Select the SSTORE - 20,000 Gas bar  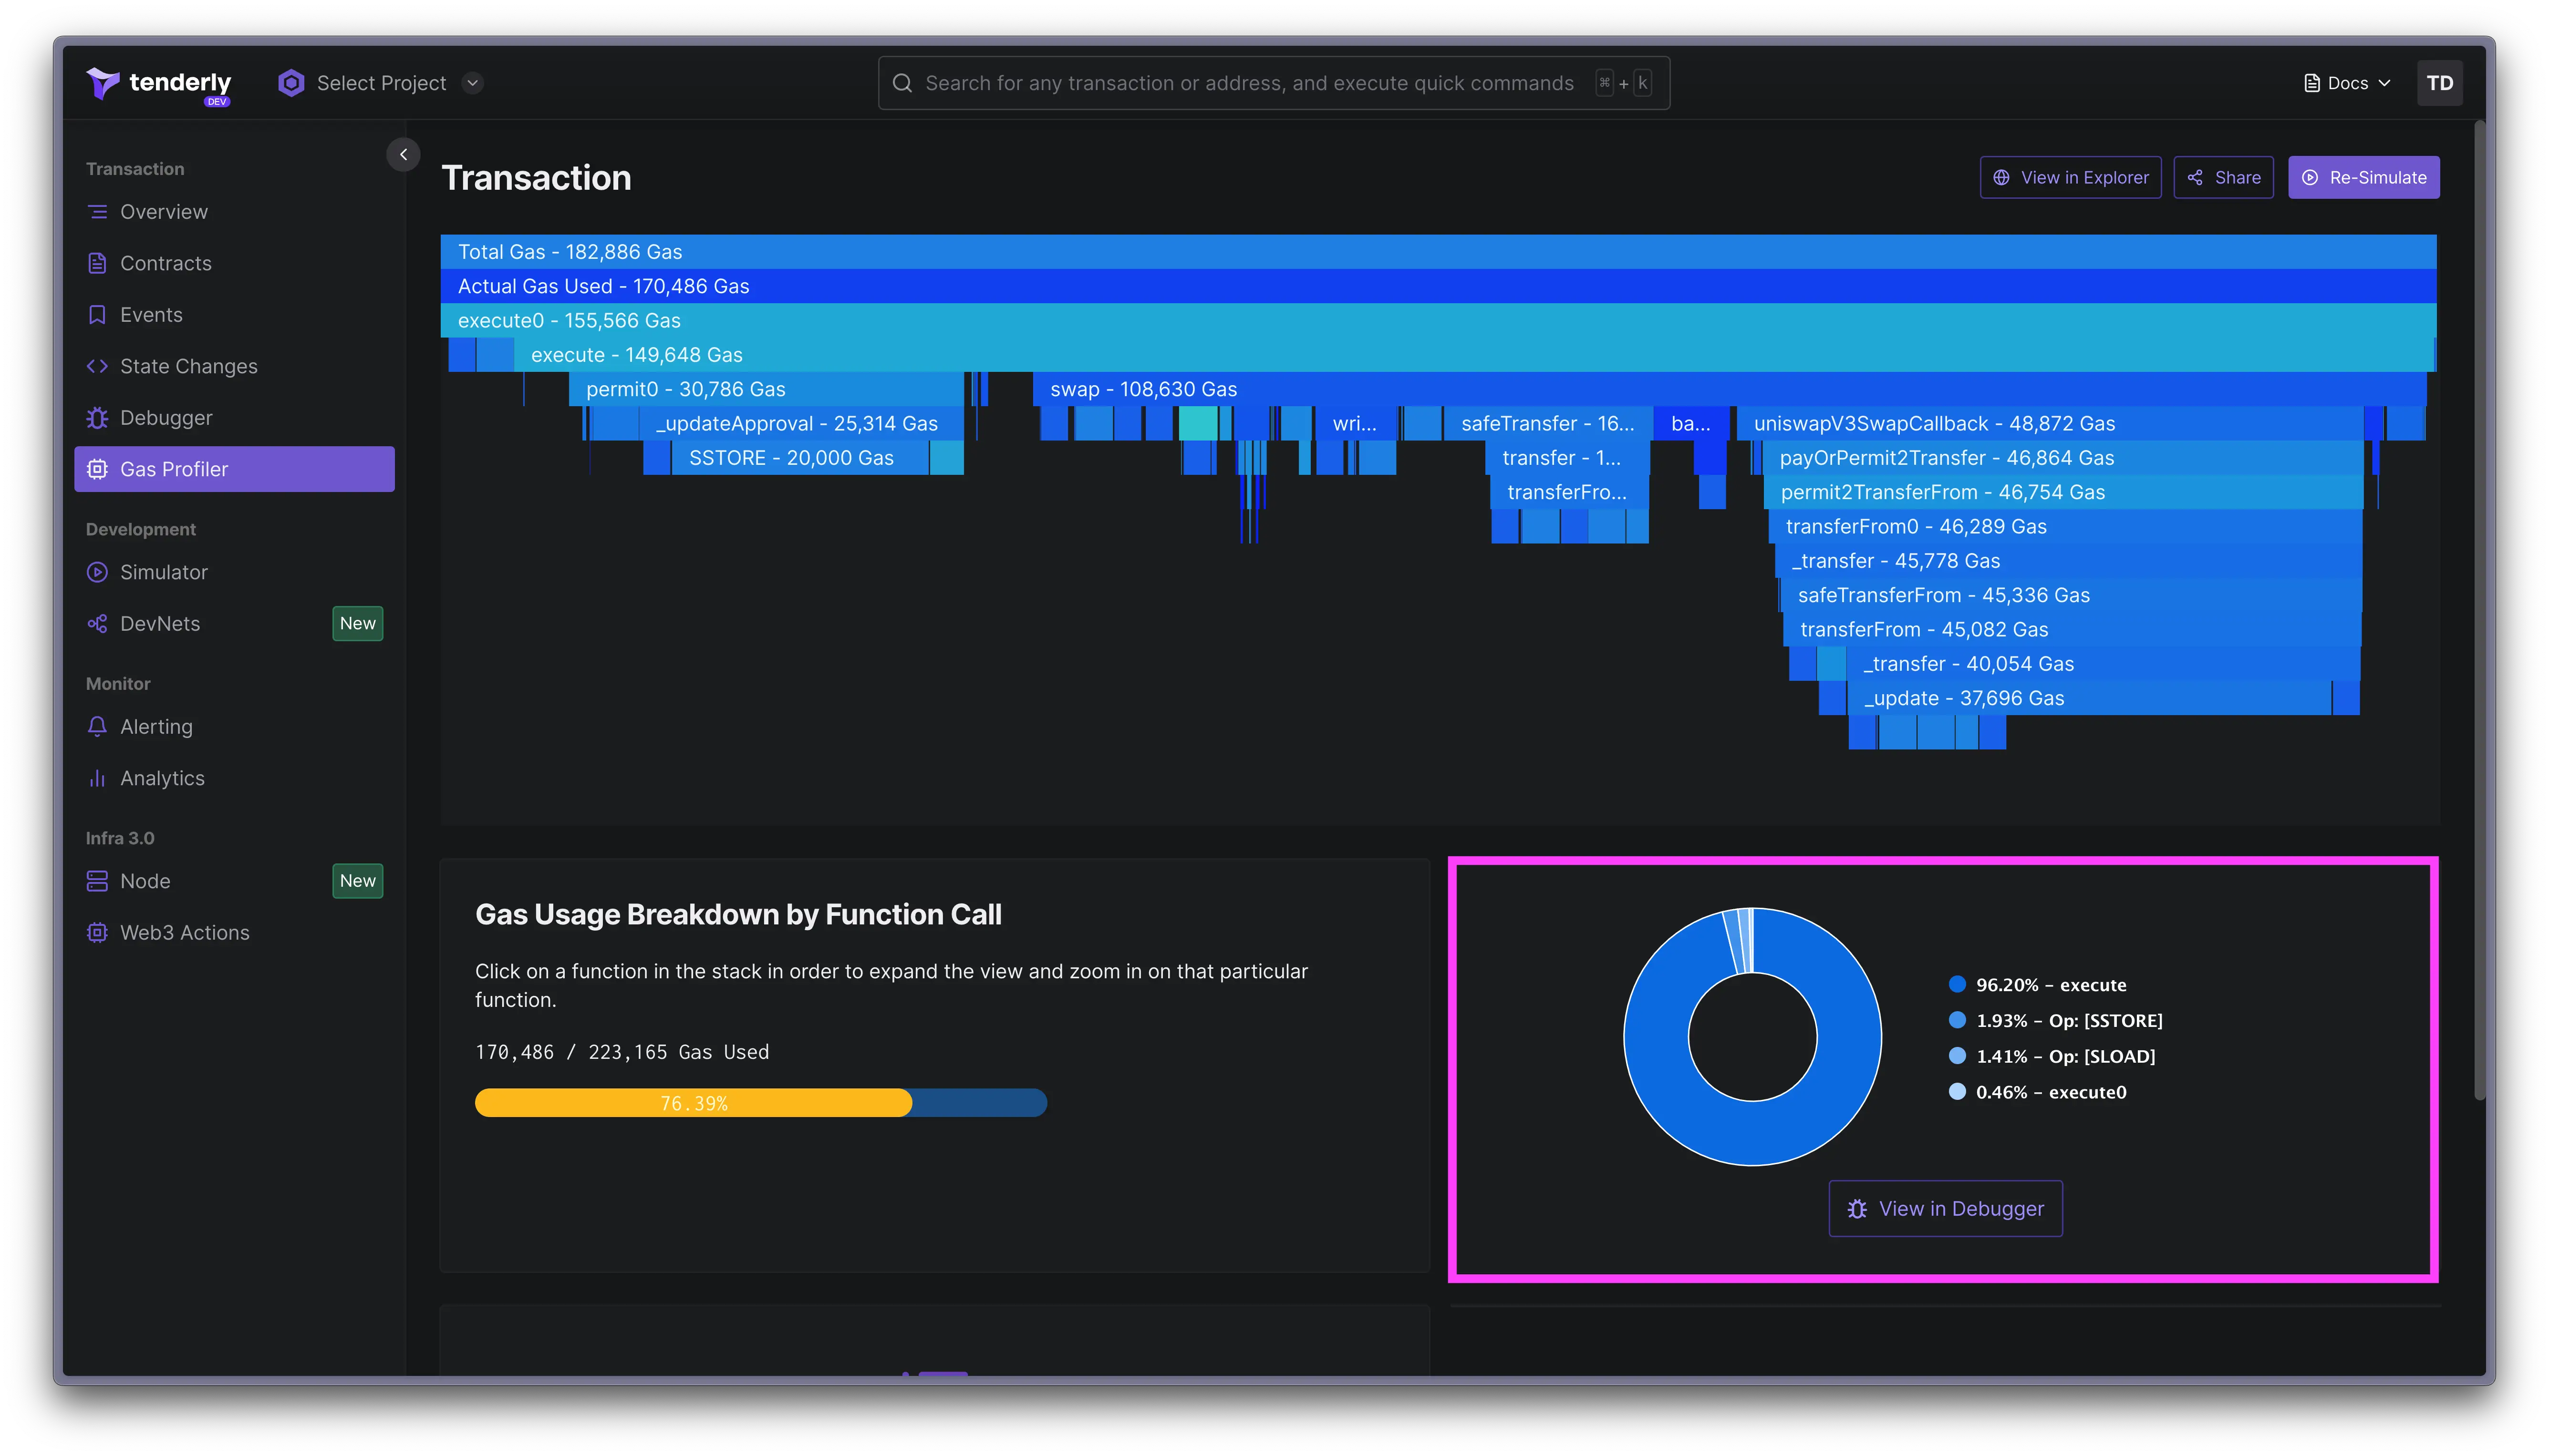coord(799,458)
